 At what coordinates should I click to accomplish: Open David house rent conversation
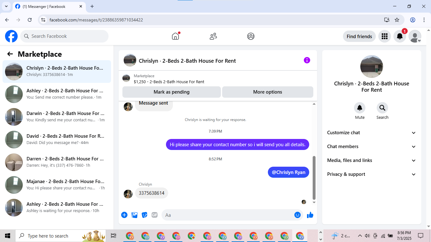click(57, 140)
